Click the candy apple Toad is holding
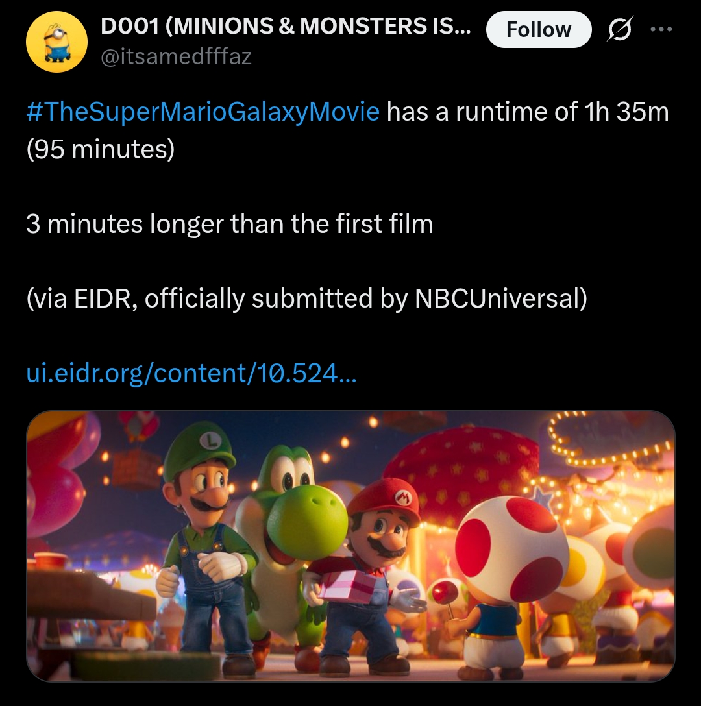 click(x=443, y=592)
